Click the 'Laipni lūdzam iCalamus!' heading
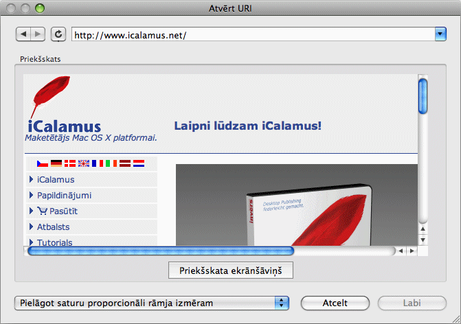 (x=247, y=126)
